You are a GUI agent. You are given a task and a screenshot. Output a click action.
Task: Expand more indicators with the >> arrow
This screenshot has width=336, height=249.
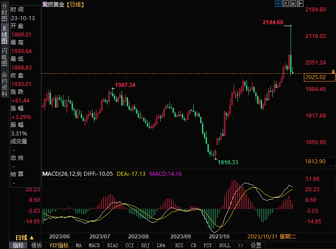pos(240,245)
